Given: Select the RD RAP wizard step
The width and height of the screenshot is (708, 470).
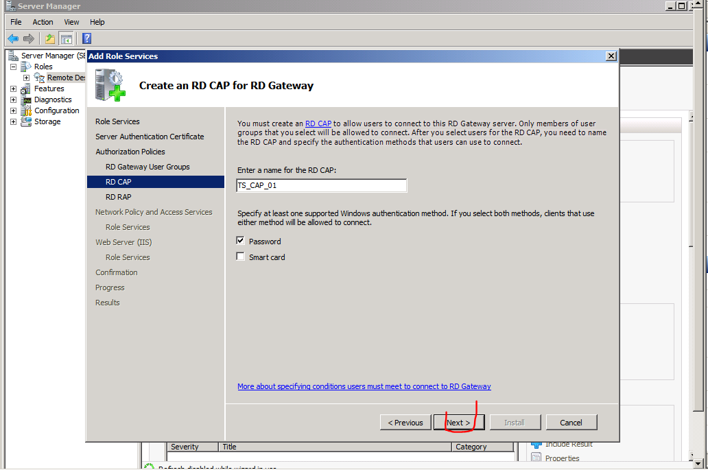Looking at the screenshot, I should point(118,197).
